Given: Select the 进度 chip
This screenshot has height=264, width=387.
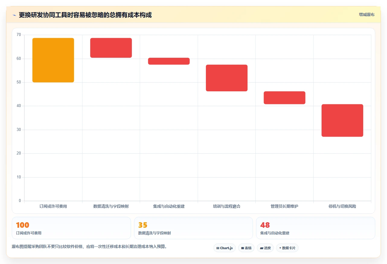Looking at the screenshot, I should pyautogui.click(x=265, y=248).
